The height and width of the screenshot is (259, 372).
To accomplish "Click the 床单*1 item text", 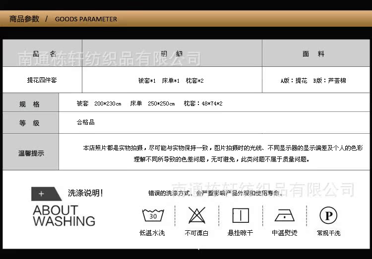I will tap(171, 81).
